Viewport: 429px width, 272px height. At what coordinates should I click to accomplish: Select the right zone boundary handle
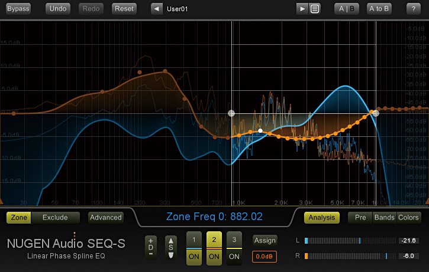coord(376,113)
